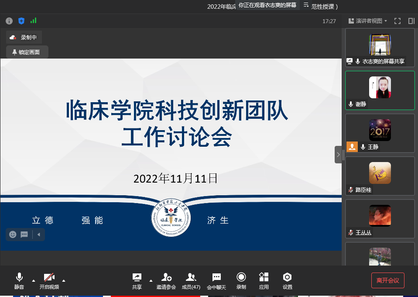Check the green network signal icon
This screenshot has height=297, width=418.
(34, 21)
